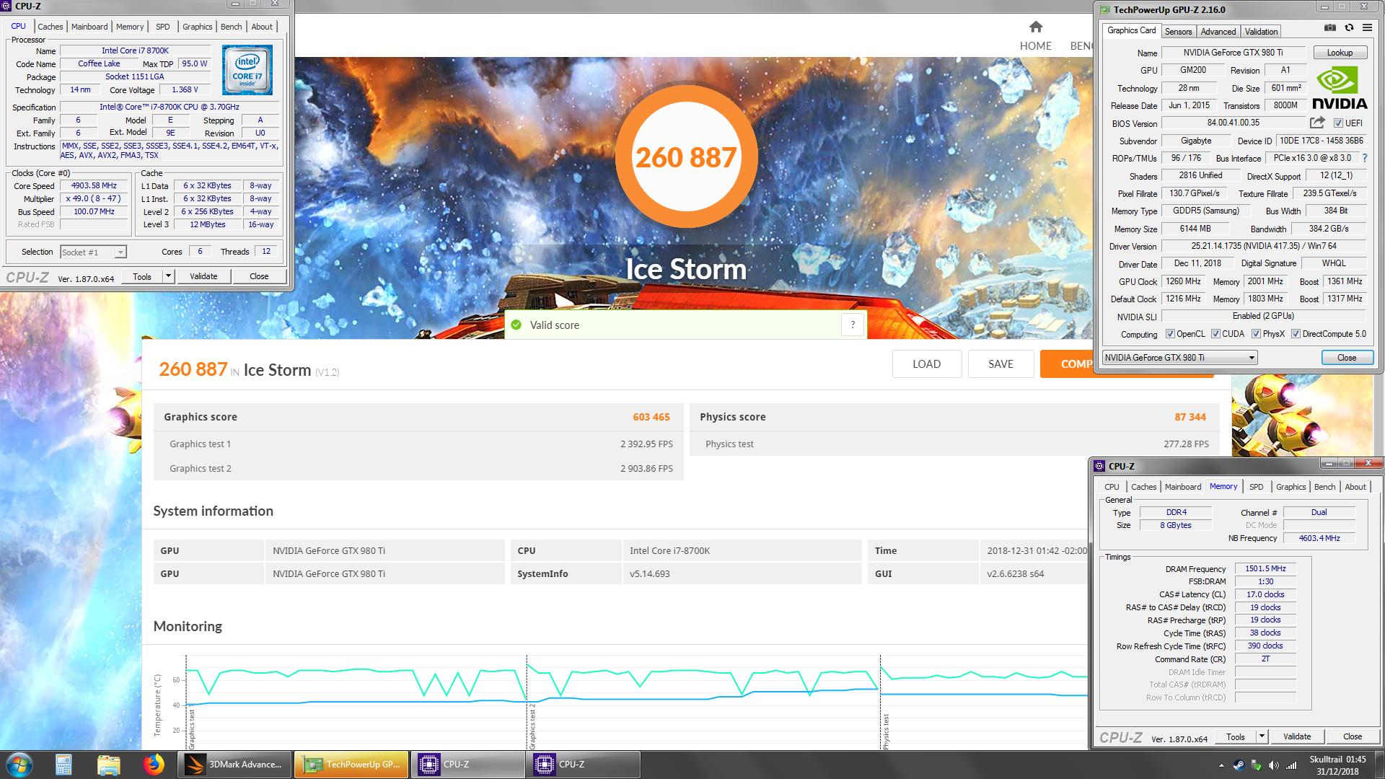Image resolution: width=1385 pixels, height=779 pixels.
Task: Click the green Valid score checkmark icon
Action: (516, 325)
